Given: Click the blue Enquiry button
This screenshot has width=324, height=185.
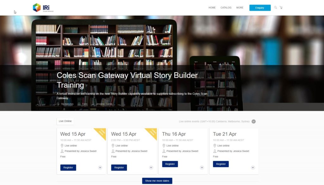Looking at the screenshot, I should [x=260, y=8].
